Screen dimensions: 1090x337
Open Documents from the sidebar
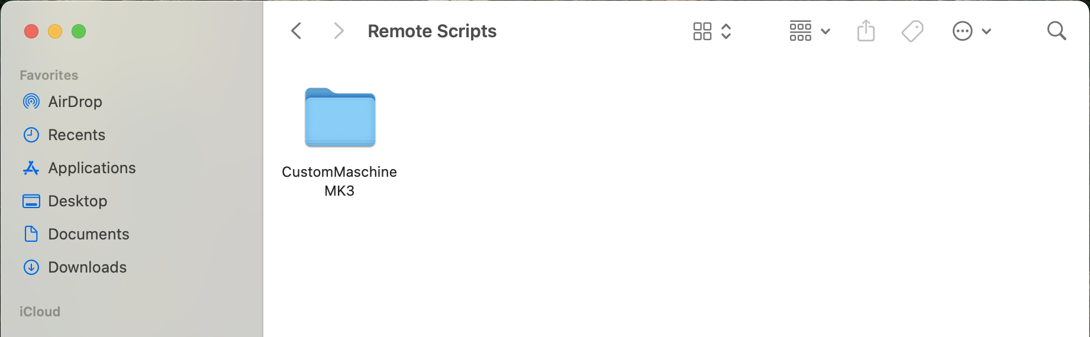(88, 234)
